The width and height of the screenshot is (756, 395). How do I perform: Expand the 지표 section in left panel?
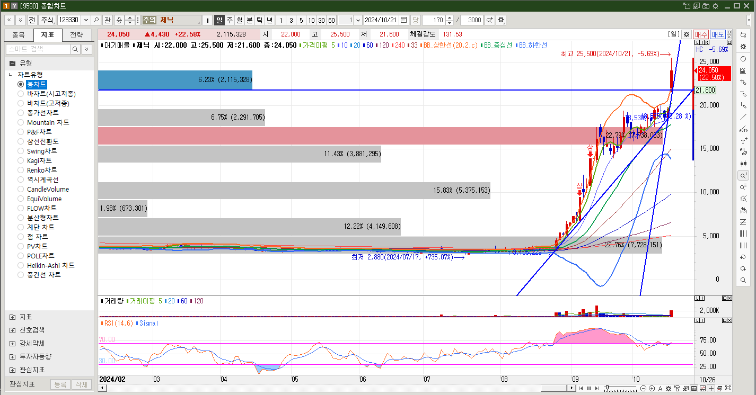[12, 317]
